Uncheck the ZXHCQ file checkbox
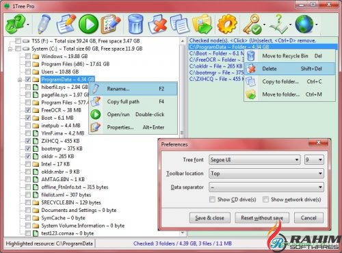 [28, 141]
